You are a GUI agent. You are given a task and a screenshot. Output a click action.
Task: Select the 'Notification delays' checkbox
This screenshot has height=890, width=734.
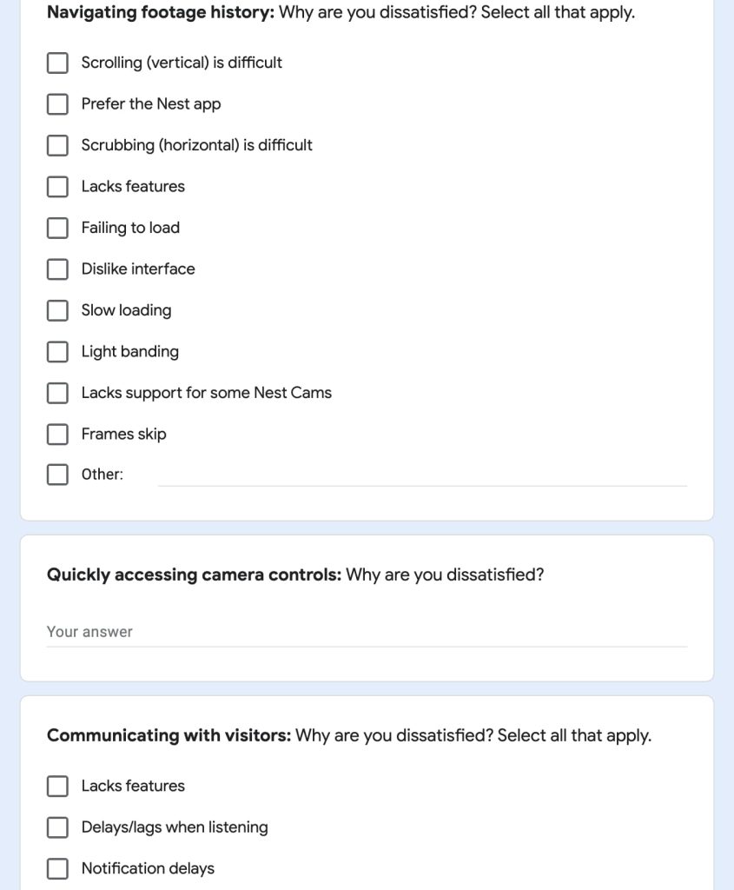click(x=57, y=868)
